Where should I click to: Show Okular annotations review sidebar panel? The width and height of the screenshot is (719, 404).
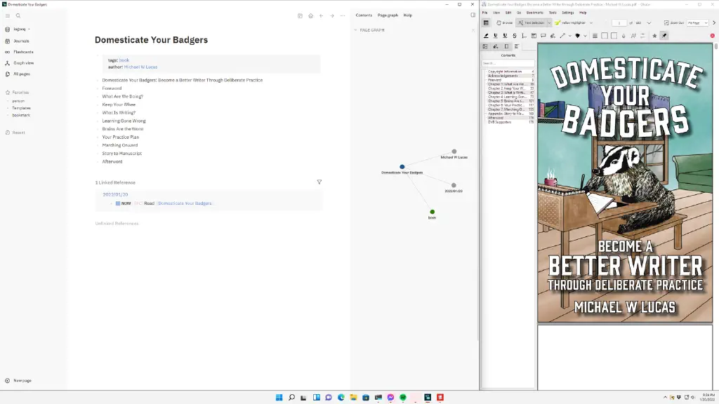coord(495,46)
